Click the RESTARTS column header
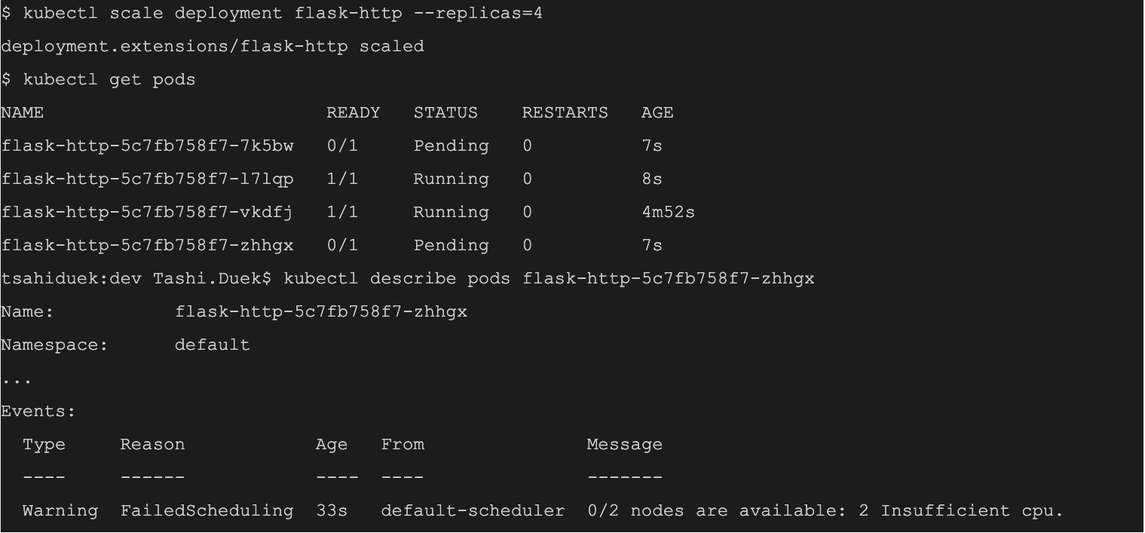 coord(565,113)
